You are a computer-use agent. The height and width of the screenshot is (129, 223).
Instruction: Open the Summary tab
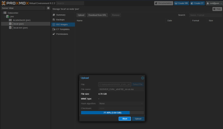point(63,15)
